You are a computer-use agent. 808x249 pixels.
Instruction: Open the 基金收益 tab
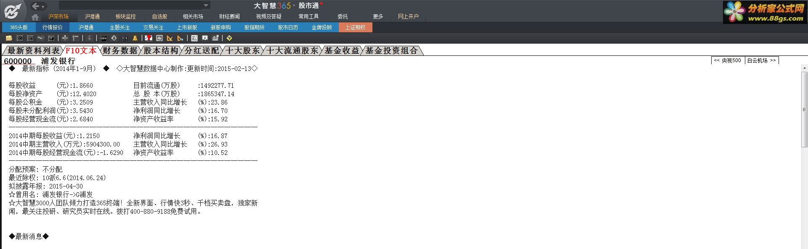tap(342, 51)
